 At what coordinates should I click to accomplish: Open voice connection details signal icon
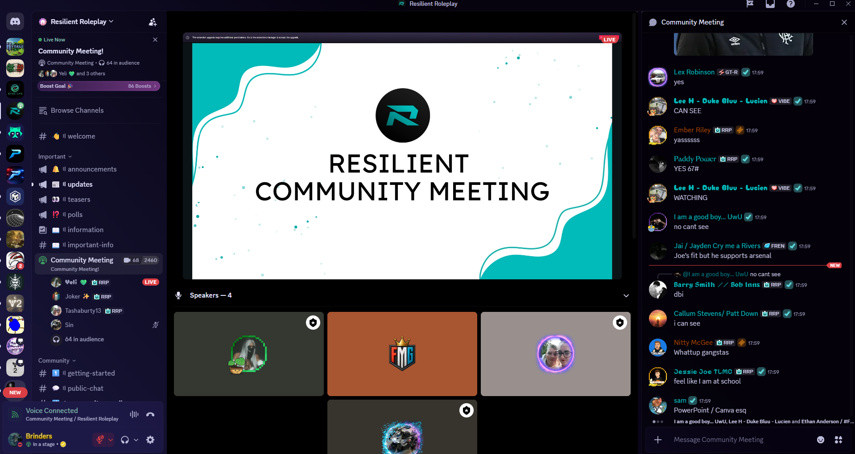(x=15, y=414)
